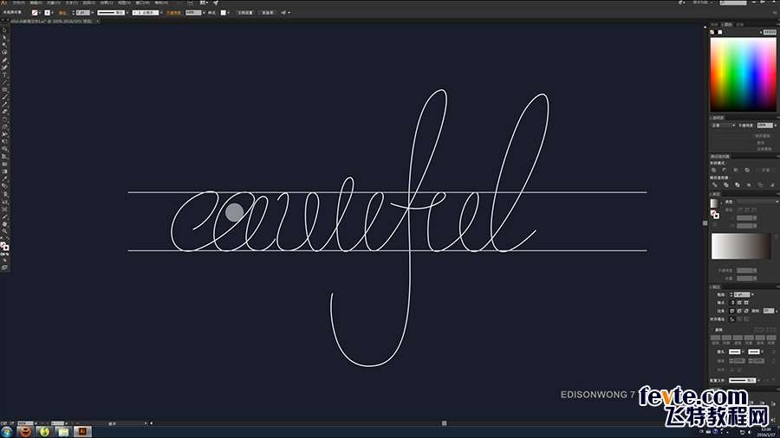This screenshot has height=438, width=780.
Task: Click the first stroke cap option icon
Action: [x=731, y=302]
